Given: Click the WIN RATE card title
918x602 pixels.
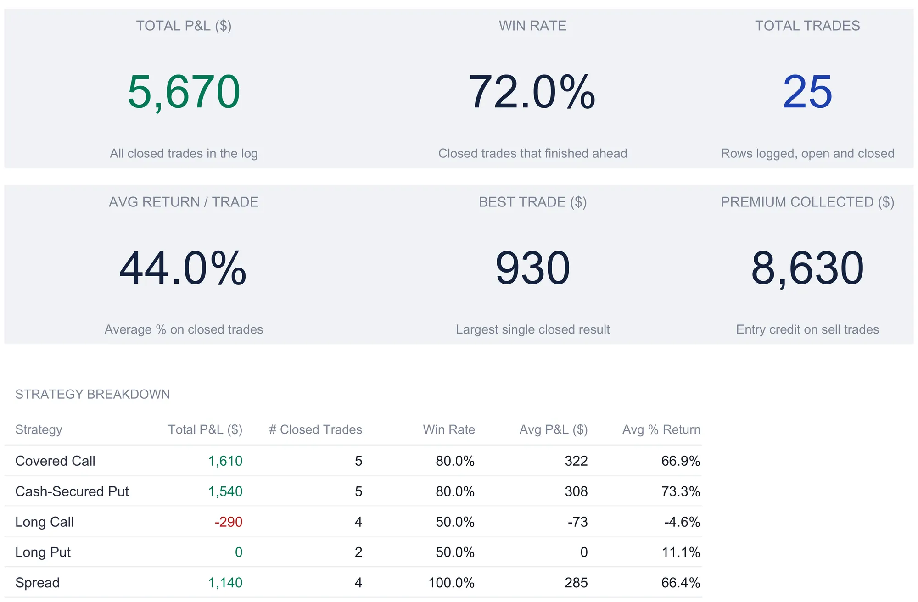Looking at the screenshot, I should coord(532,26).
